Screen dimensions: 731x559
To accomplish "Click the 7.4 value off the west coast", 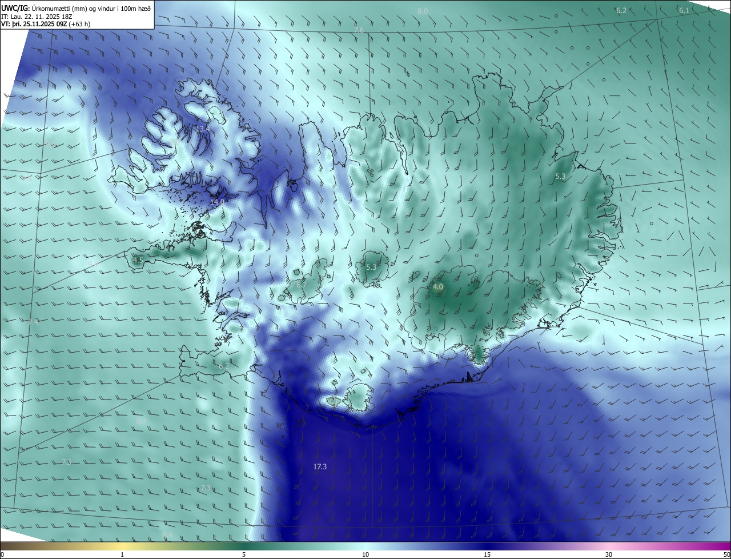I will [34, 322].
